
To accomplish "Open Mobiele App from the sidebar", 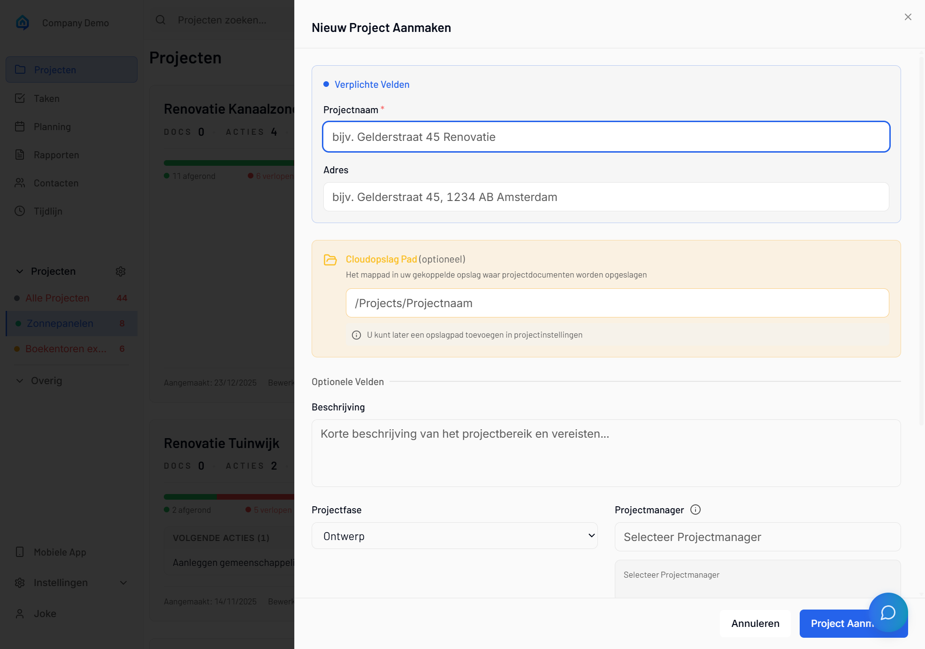I will coord(60,552).
